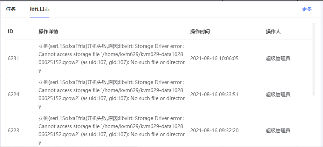Click the vertical scrollbar of the log table

pos(314,59)
